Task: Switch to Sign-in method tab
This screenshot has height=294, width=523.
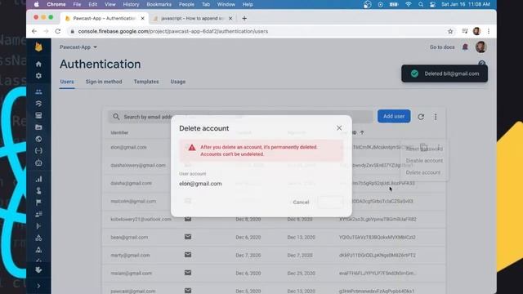Action: tap(104, 82)
